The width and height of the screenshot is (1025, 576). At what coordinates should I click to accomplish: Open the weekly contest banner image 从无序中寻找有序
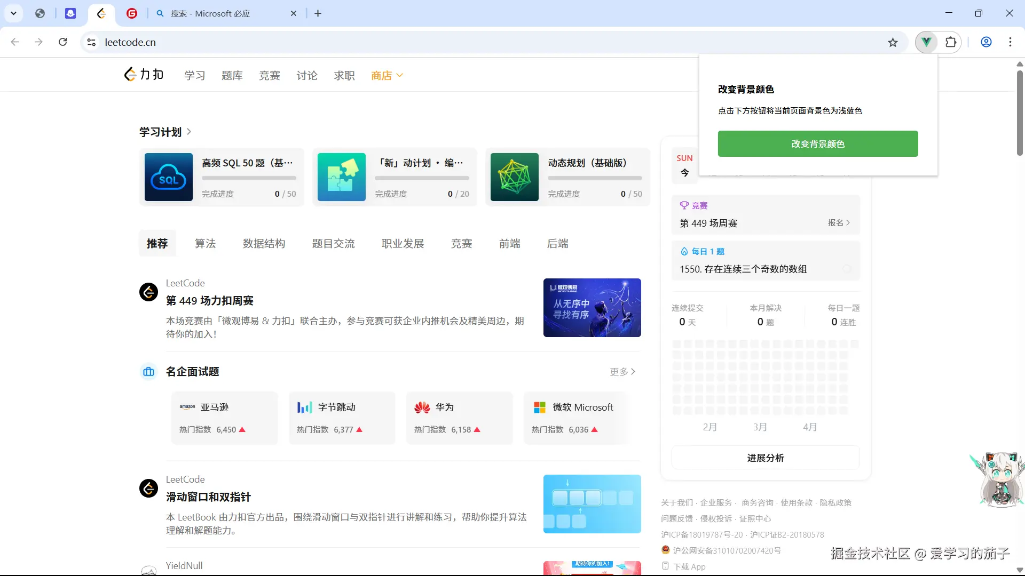(592, 308)
